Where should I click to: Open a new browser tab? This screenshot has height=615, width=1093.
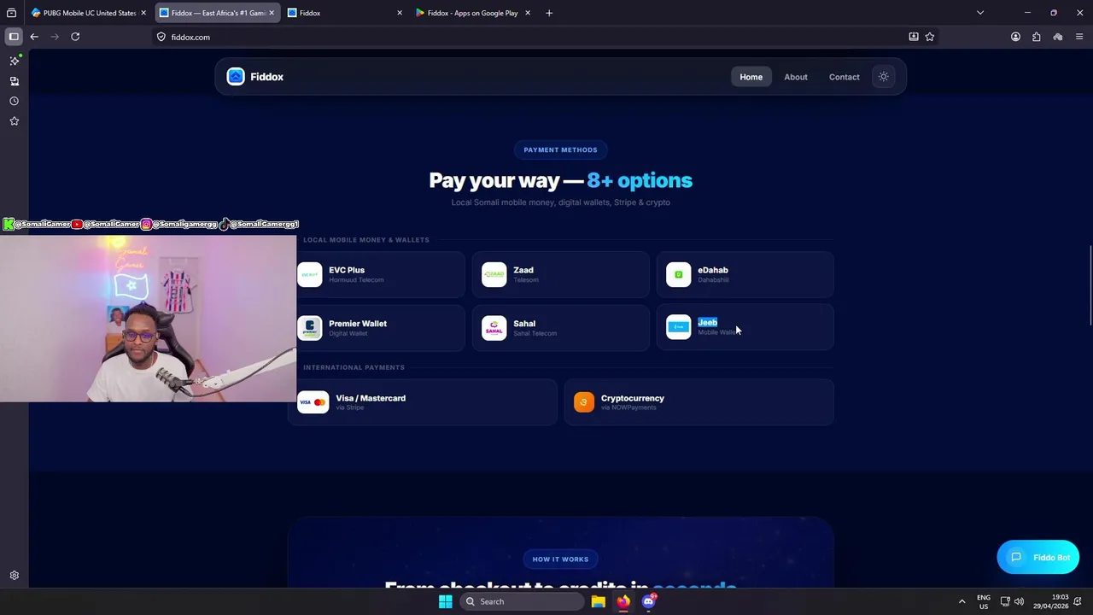click(549, 13)
